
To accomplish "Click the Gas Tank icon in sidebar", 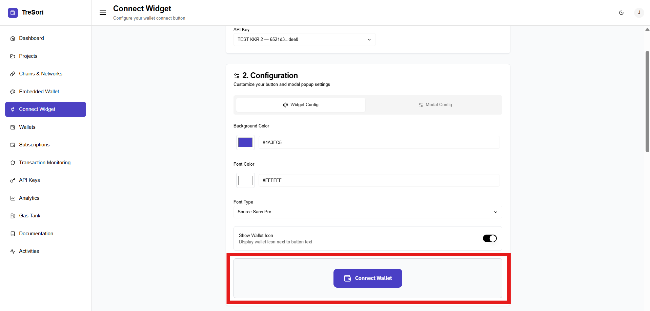I will click(13, 216).
